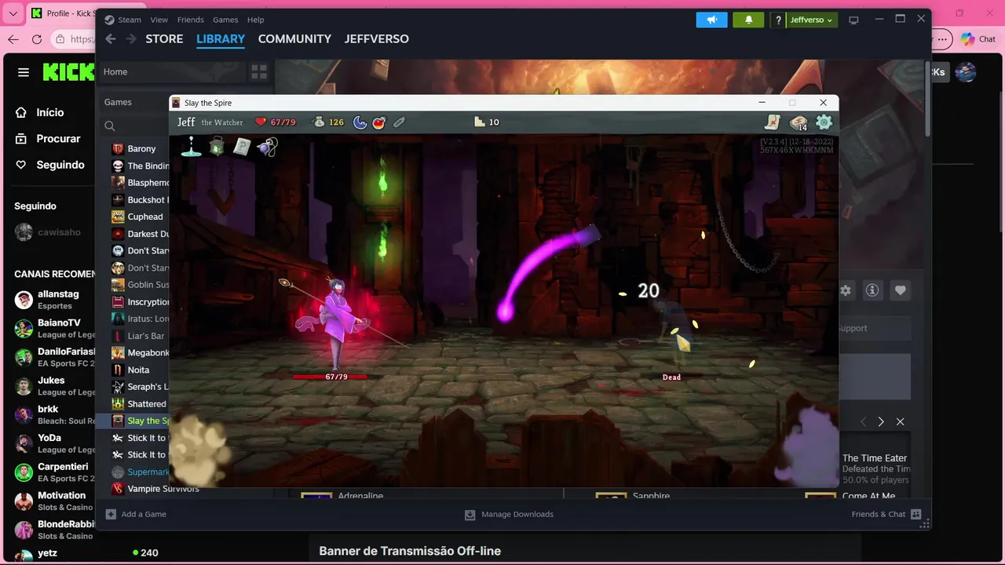Open the Jeffverso account dropdown
Screen dimensions: 1005x565
click(x=811, y=20)
